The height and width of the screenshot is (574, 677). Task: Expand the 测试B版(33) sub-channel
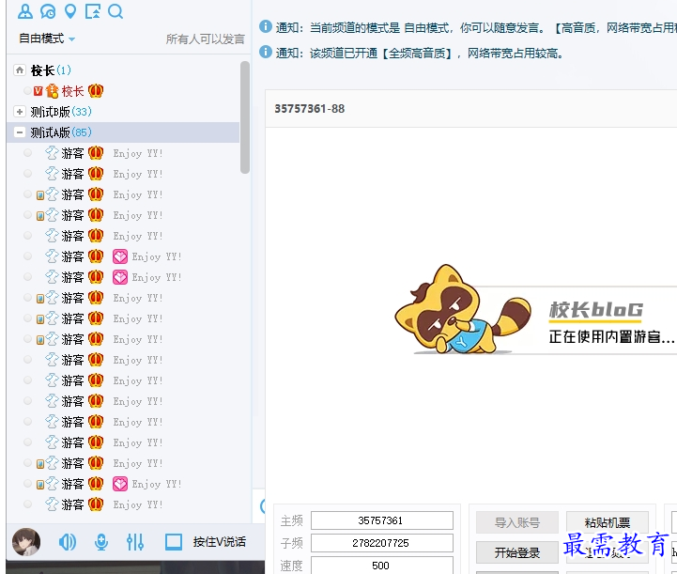coord(20,112)
